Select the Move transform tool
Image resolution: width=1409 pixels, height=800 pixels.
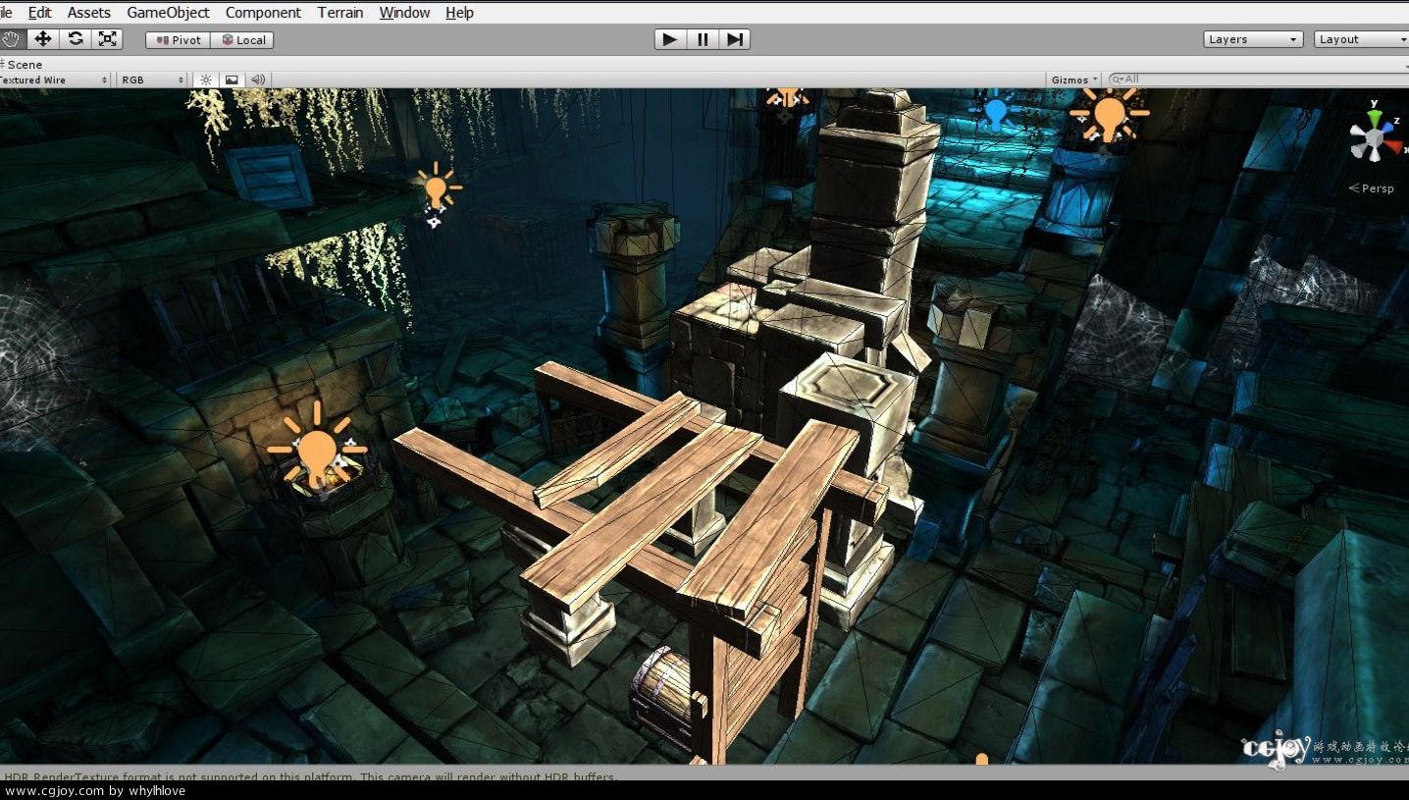42,39
